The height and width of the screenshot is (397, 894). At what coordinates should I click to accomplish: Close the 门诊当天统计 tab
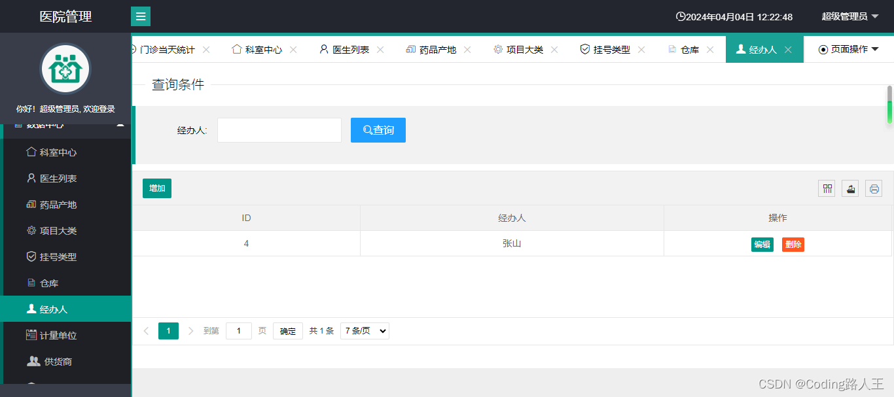tap(206, 50)
